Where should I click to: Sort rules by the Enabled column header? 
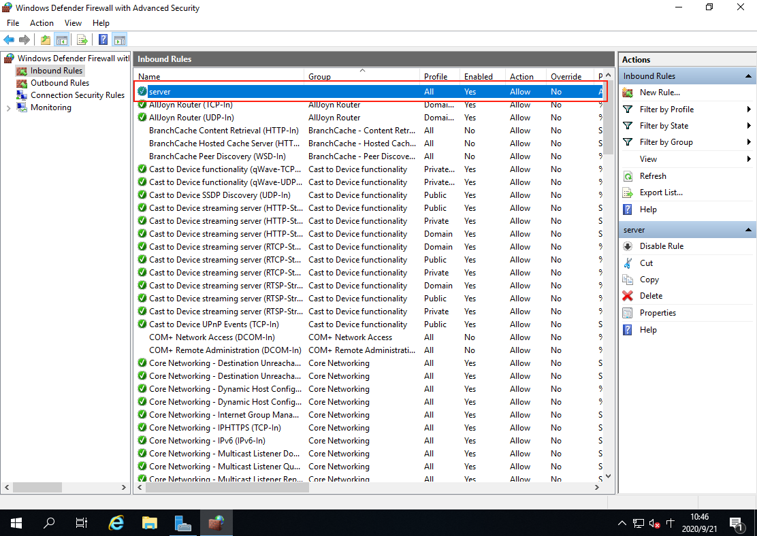pos(483,76)
